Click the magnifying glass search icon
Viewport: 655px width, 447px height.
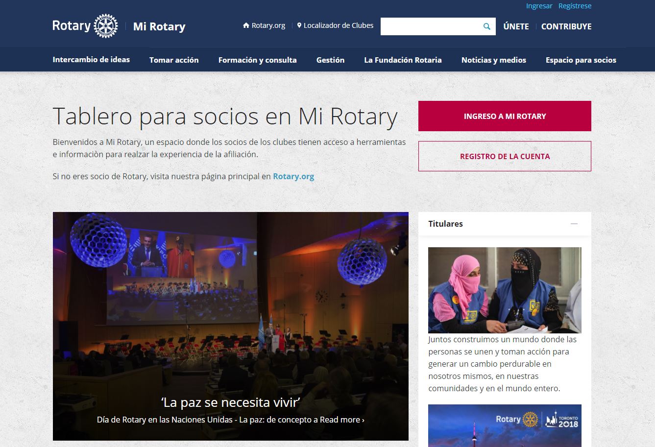486,26
